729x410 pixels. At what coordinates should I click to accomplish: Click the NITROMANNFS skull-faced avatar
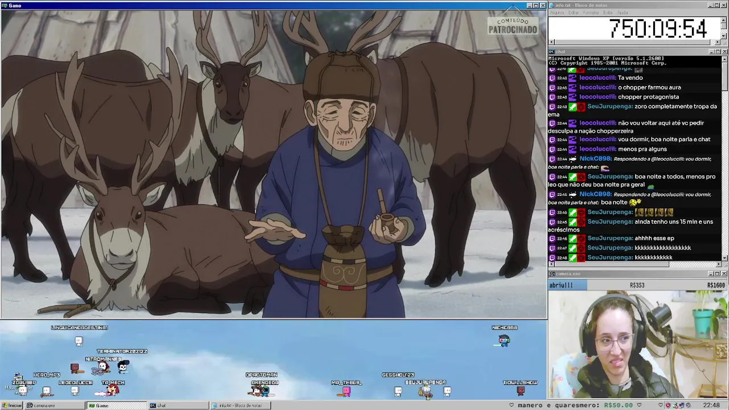point(103,368)
